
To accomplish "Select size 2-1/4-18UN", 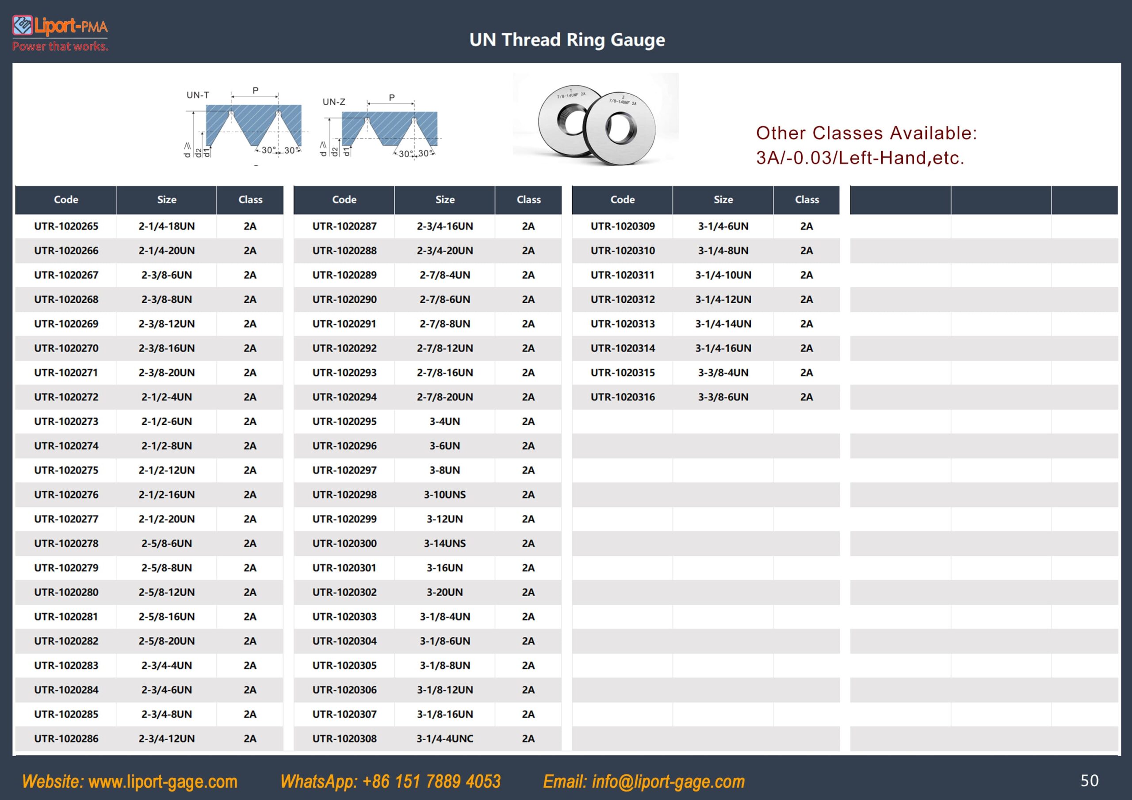I will coord(167,226).
